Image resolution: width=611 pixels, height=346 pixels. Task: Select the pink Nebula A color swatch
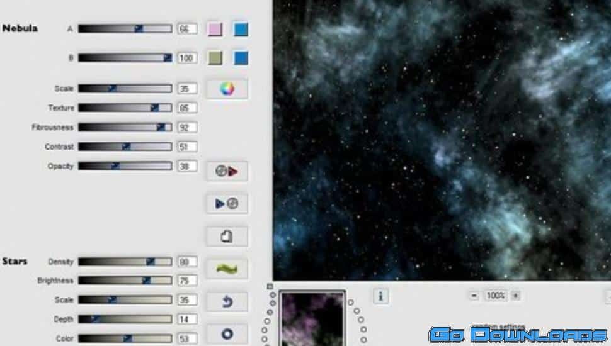pyautogui.click(x=215, y=29)
